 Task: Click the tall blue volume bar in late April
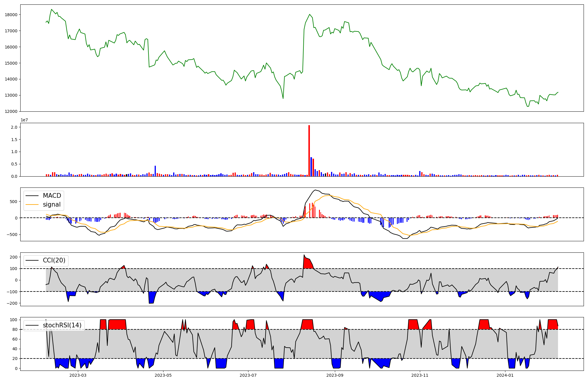point(155,171)
